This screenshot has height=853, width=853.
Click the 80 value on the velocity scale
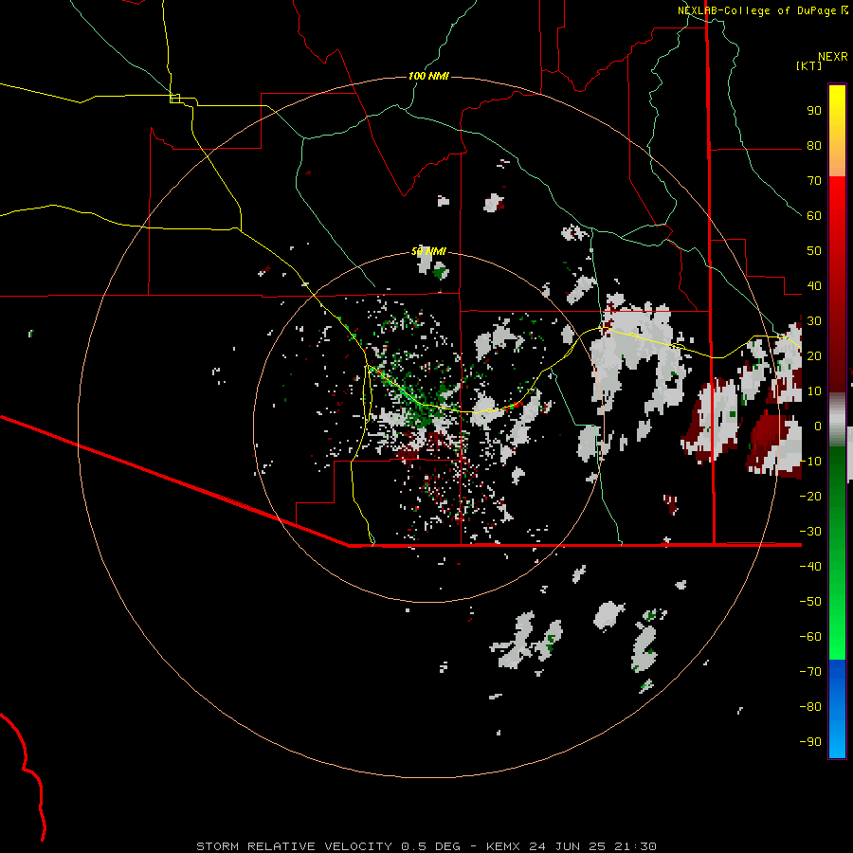(x=814, y=146)
